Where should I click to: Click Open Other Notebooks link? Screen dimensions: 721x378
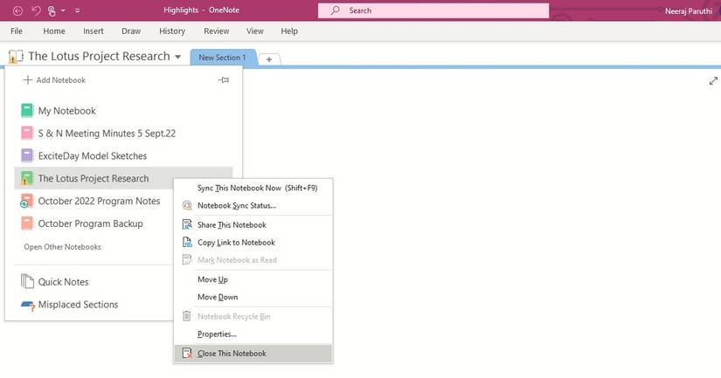(63, 247)
